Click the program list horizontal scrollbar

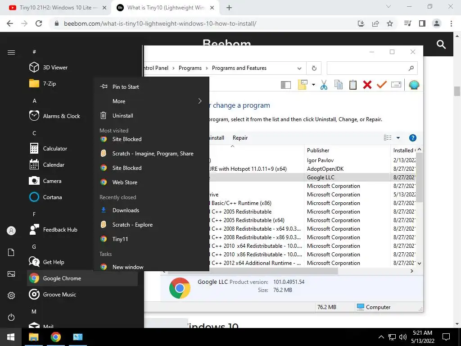coord(253,271)
